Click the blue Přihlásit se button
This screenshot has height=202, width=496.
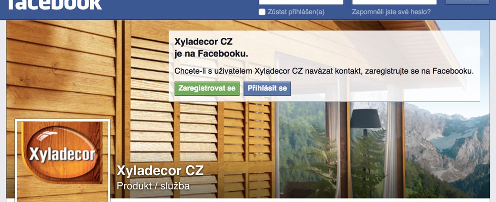(x=267, y=88)
